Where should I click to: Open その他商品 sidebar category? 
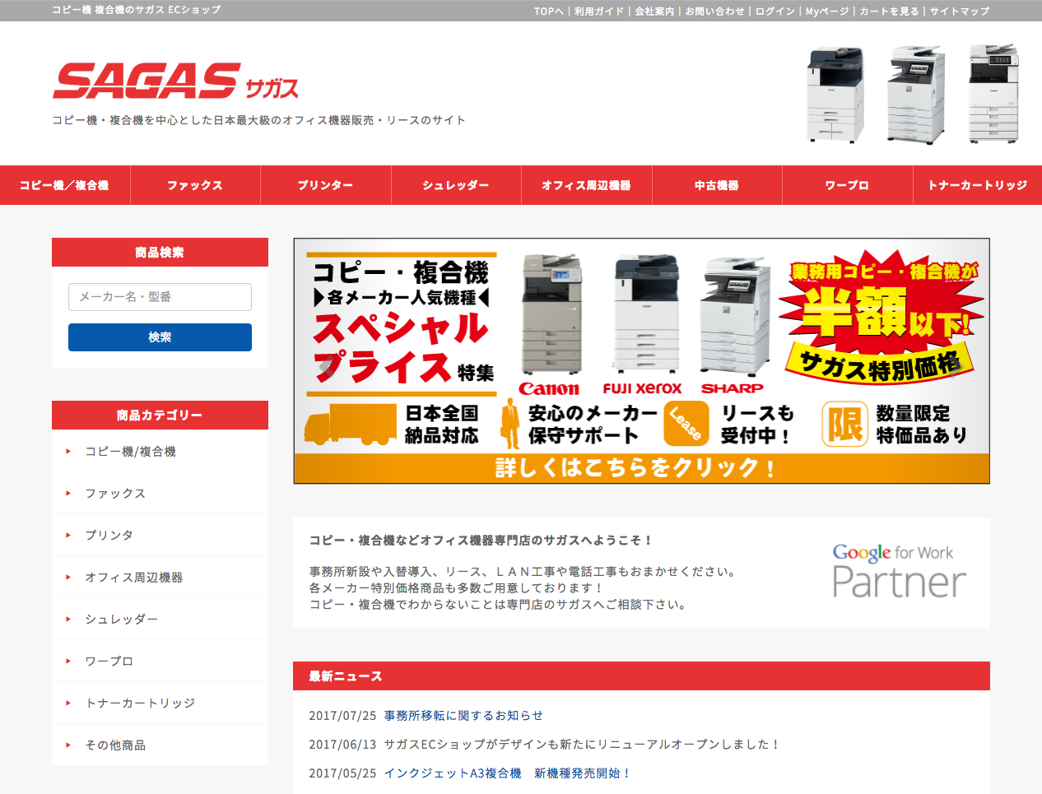tap(160, 745)
